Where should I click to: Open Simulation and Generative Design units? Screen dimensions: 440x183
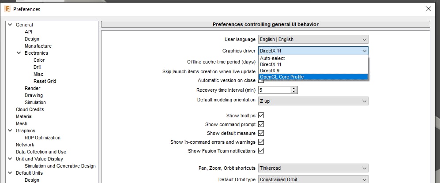[60, 166]
